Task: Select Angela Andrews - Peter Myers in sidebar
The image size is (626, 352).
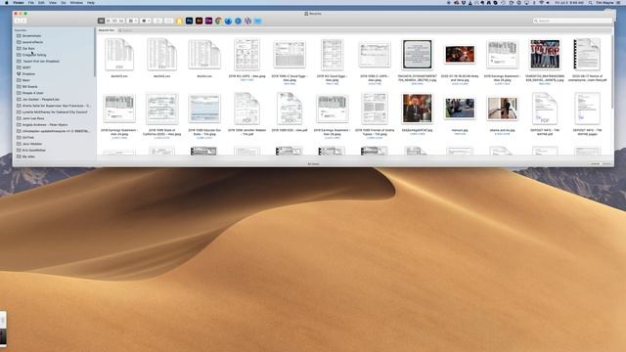Action: coord(45,125)
